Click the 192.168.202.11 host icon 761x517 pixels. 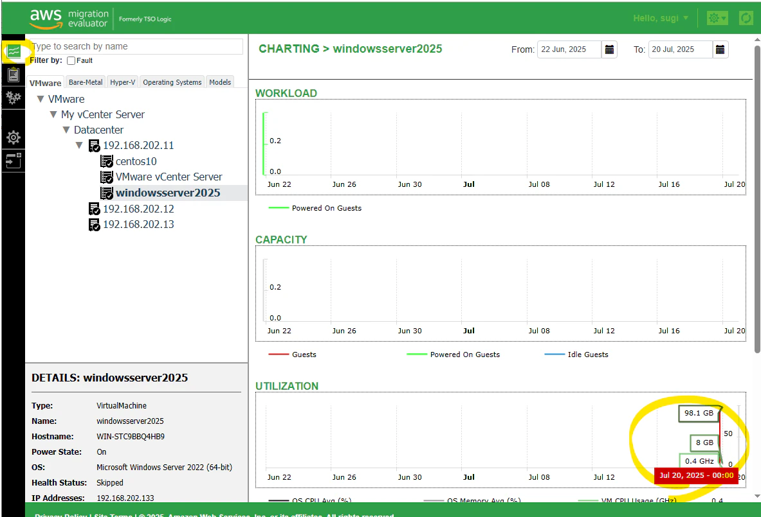[x=94, y=145]
